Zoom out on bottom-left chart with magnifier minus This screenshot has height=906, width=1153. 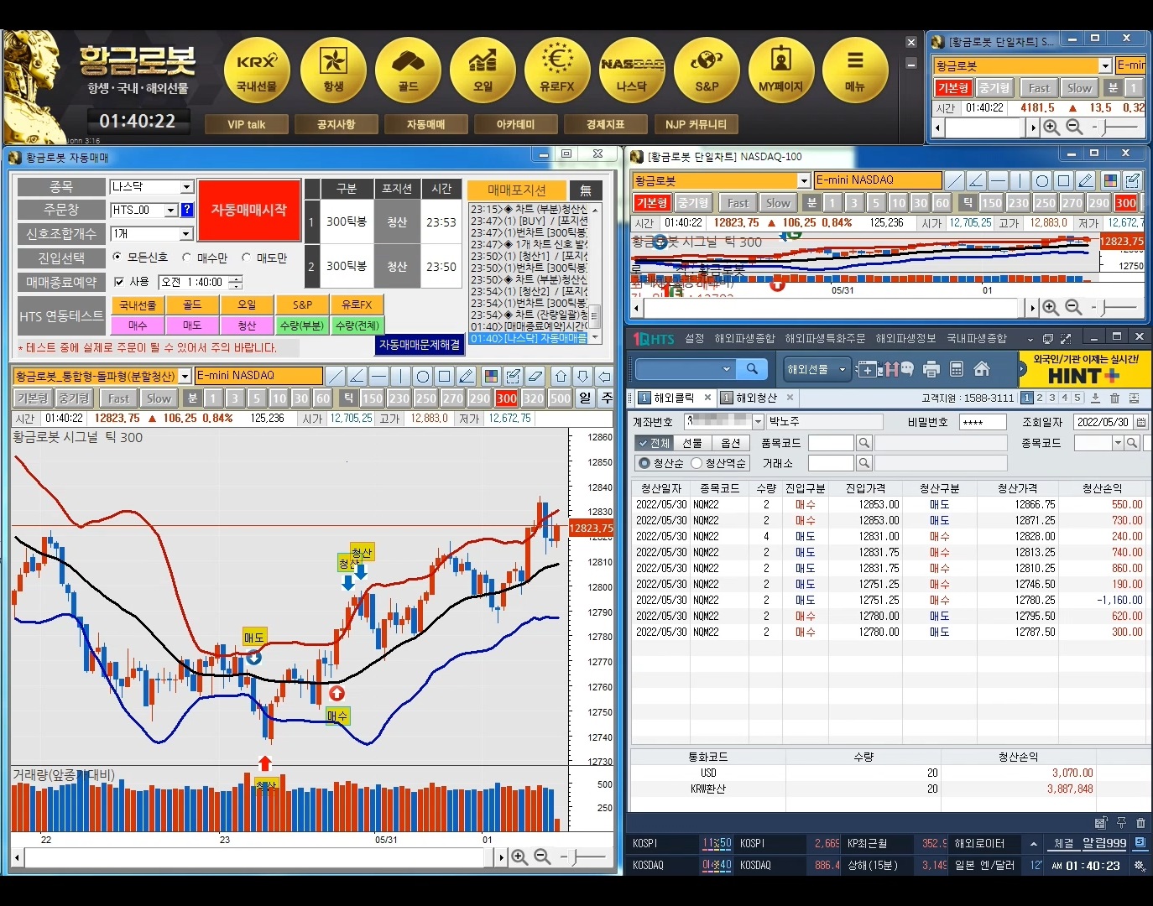click(x=542, y=857)
